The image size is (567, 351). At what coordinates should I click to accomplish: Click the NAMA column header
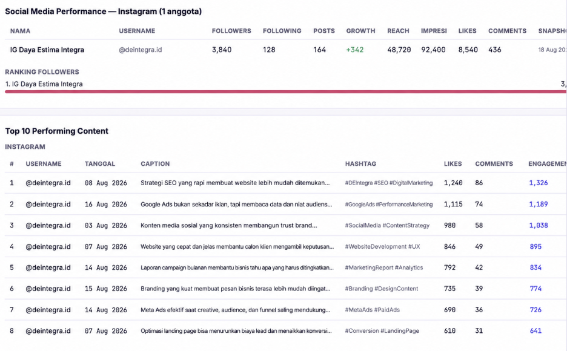[x=20, y=31]
